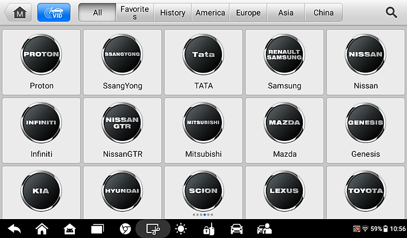Launch the Chrome browser icon

[125, 229]
